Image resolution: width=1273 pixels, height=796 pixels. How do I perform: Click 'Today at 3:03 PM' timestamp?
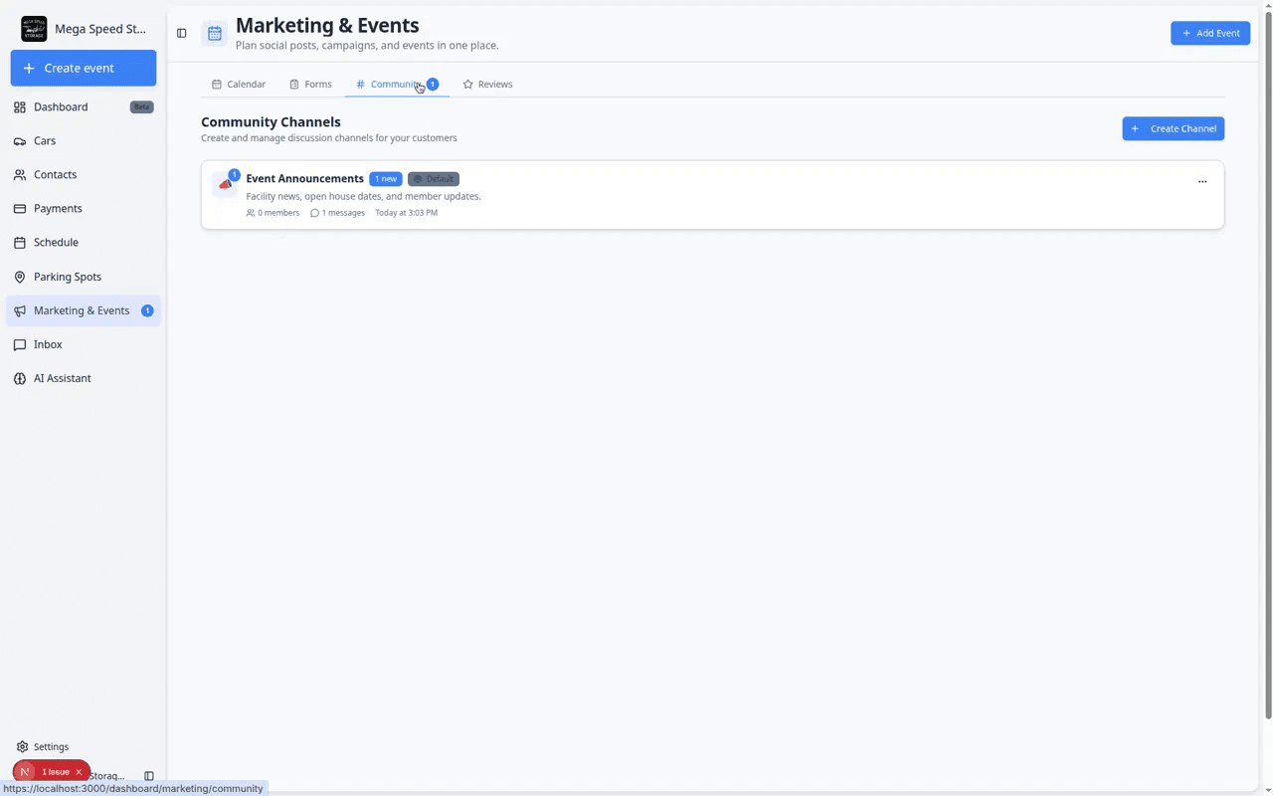pyautogui.click(x=406, y=213)
